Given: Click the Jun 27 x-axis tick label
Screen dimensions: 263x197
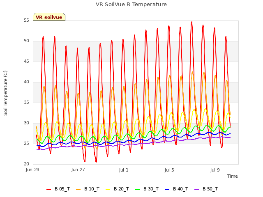Looking at the screenshot, I should (78, 170).
